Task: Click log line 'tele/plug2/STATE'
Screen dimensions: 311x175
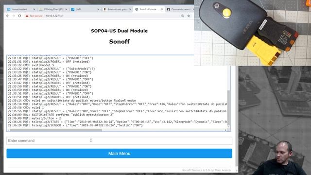Action: tap(118, 122)
